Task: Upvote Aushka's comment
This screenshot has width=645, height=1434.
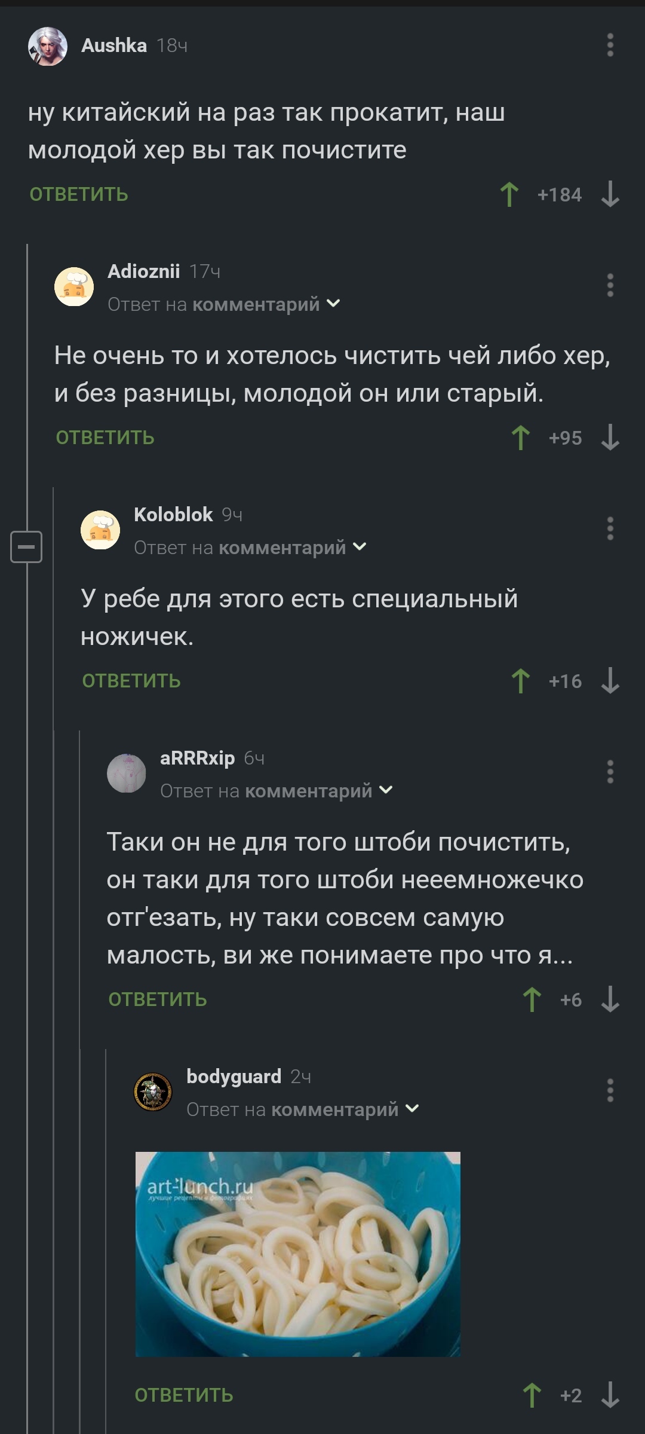Action: click(509, 195)
